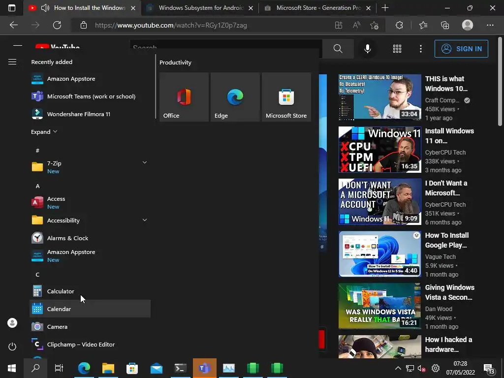
Task: Open Edge profile avatar
Action: coord(468,25)
